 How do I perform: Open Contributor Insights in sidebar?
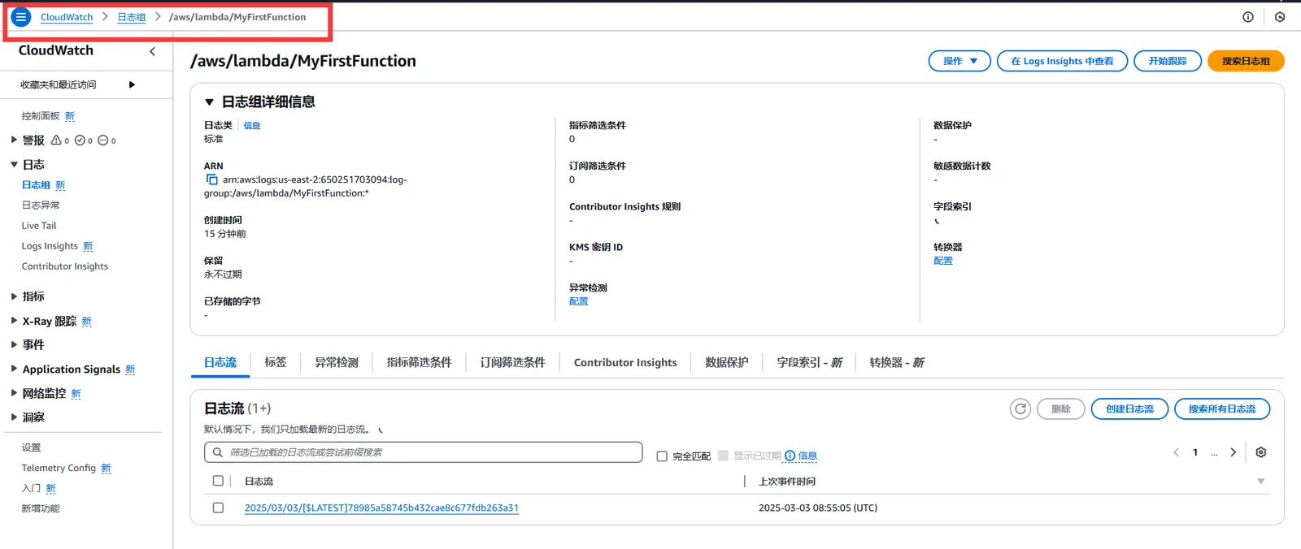click(64, 266)
